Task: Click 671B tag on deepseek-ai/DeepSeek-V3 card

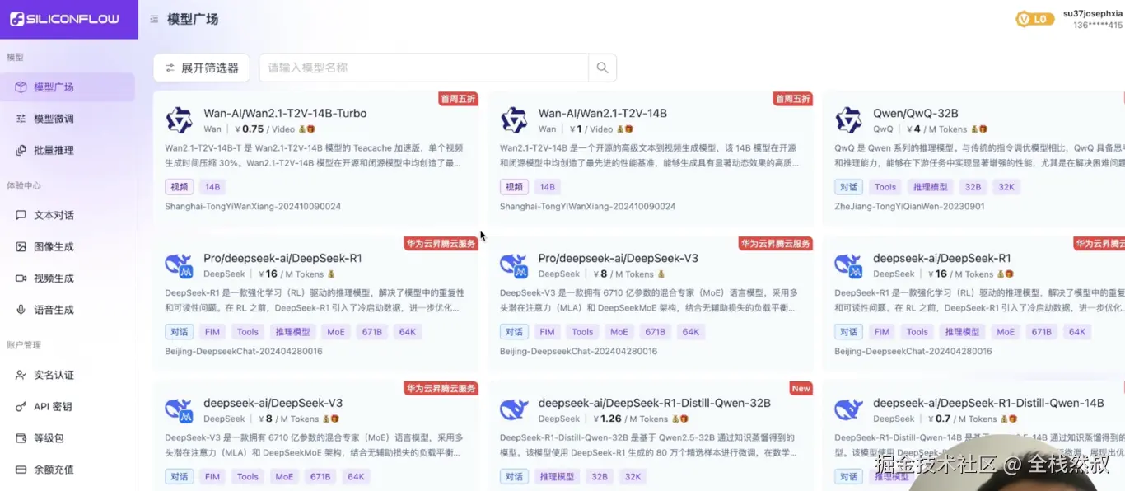Action: click(320, 477)
